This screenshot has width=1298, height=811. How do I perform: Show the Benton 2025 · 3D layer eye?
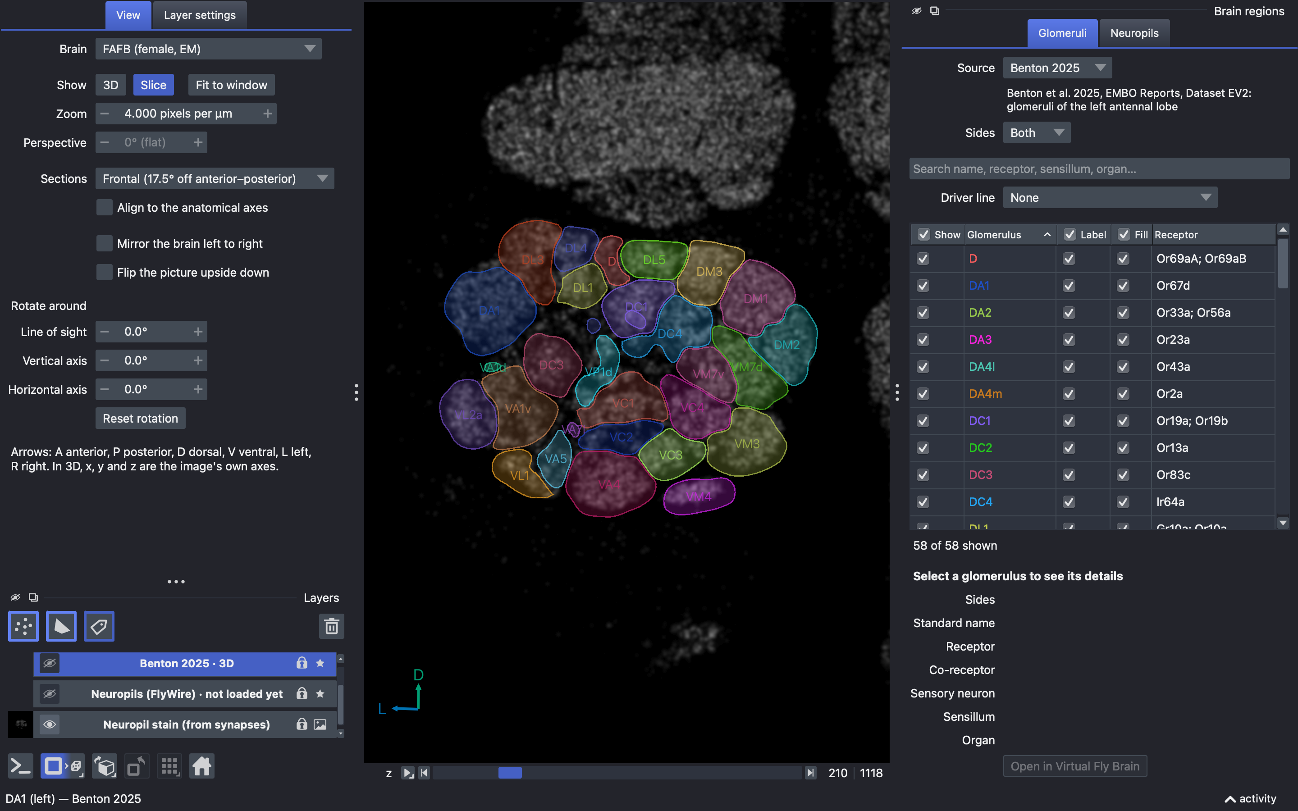(50, 663)
